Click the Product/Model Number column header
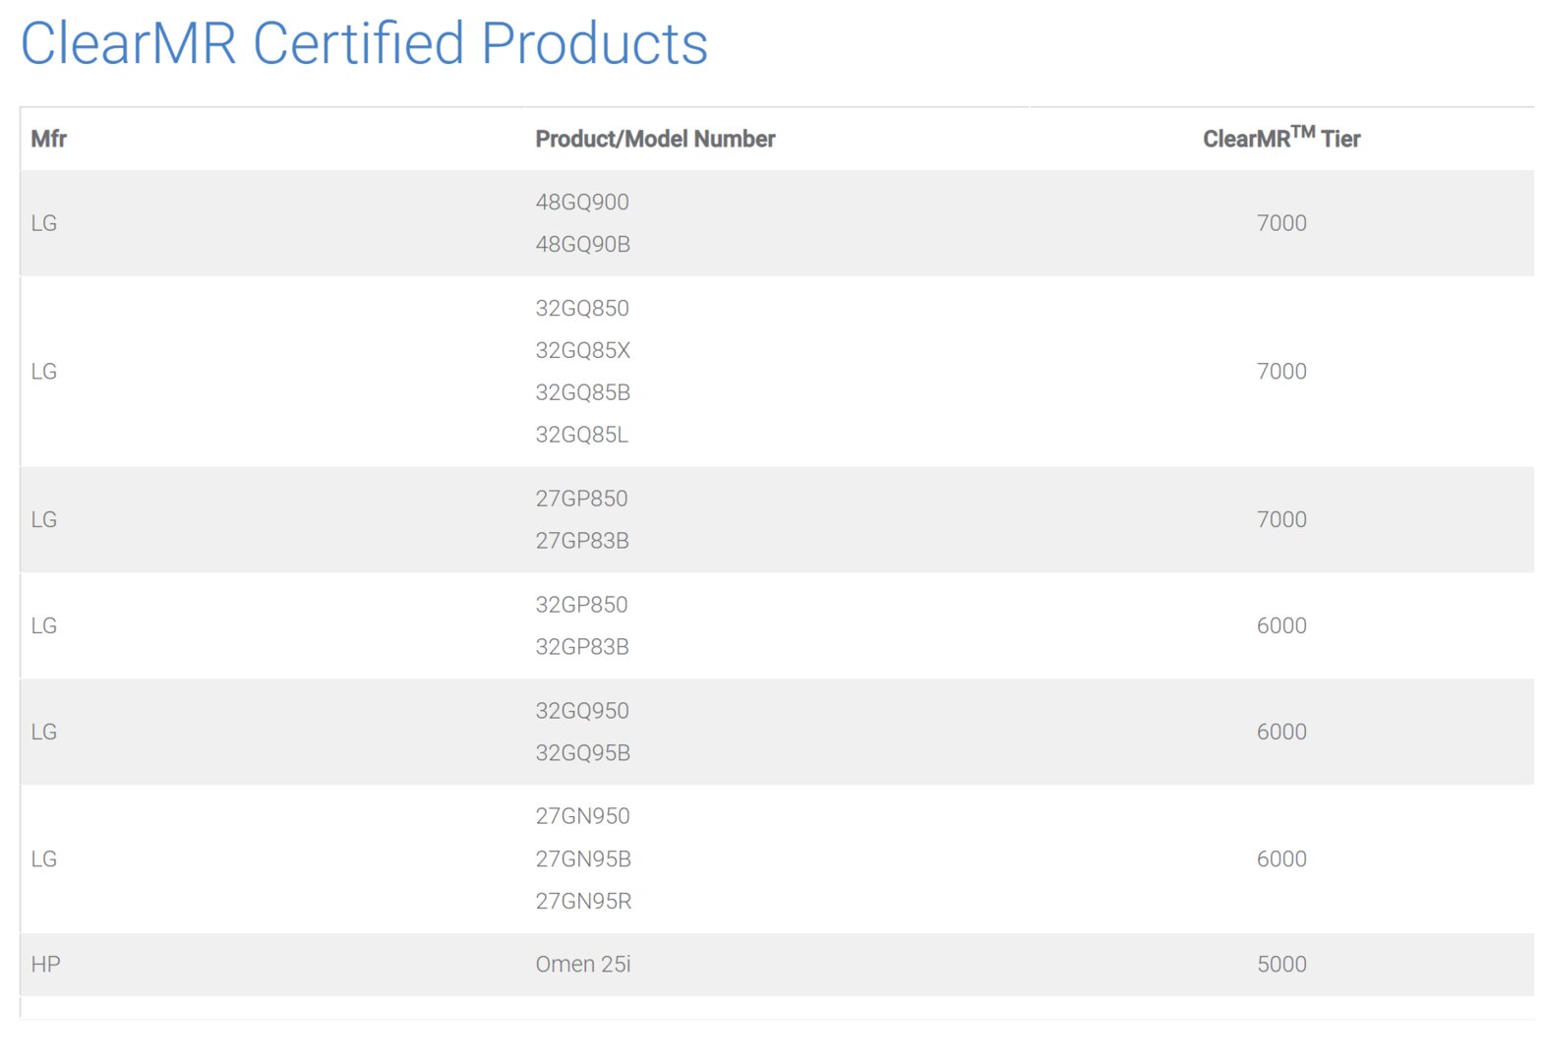The width and height of the screenshot is (1546, 1062). 655,139
